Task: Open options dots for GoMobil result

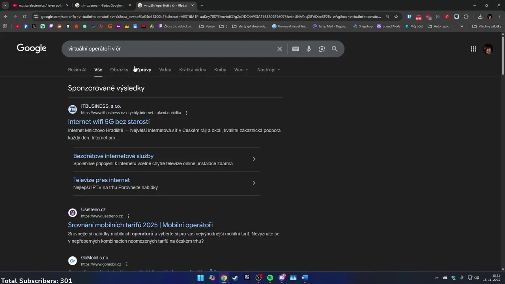Action: coord(127,264)
